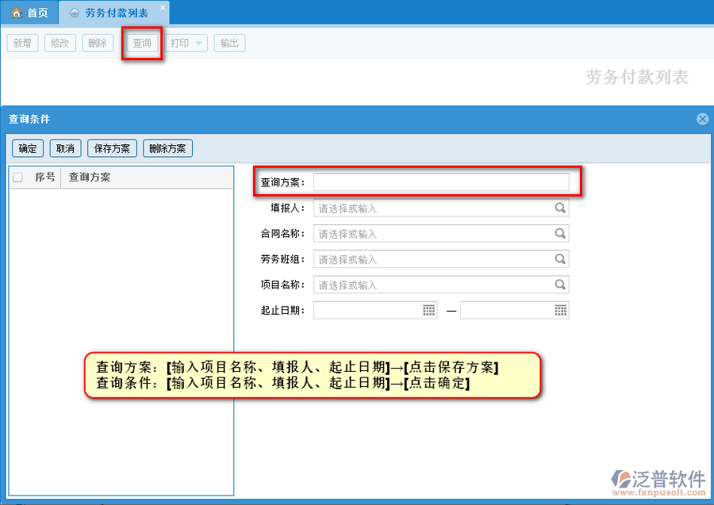Expand the 打印 dropdown arrow

pyautogui.click(x=198, y=44)
